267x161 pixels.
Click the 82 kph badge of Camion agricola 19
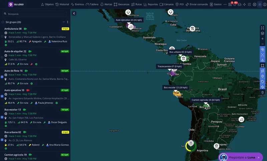pyautogui.click(x=65, y=155)
